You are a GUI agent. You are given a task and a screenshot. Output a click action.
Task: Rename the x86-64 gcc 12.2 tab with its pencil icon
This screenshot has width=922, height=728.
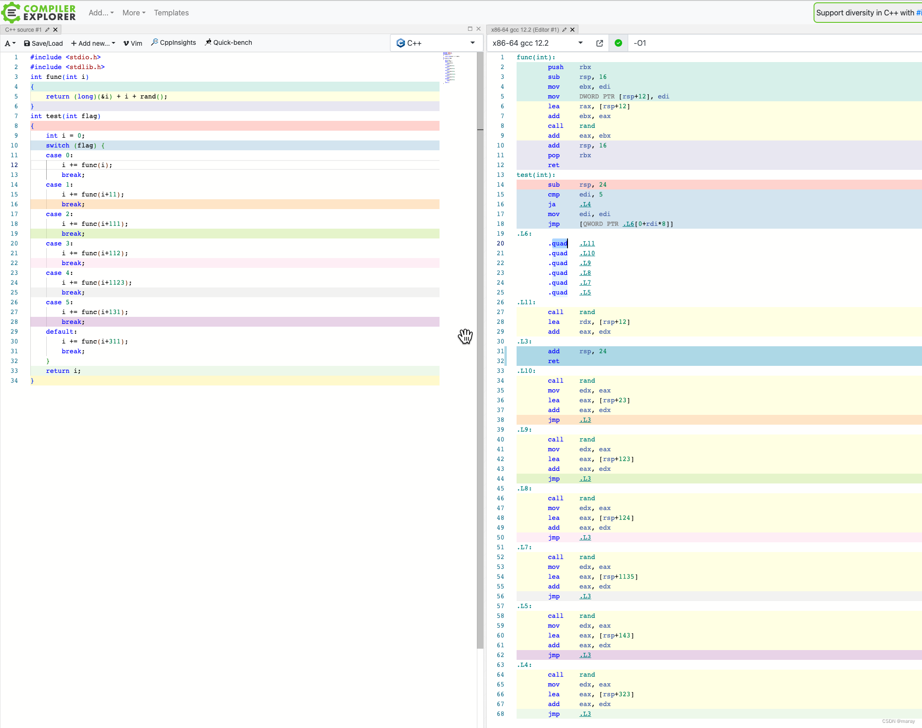click(564, 29)
